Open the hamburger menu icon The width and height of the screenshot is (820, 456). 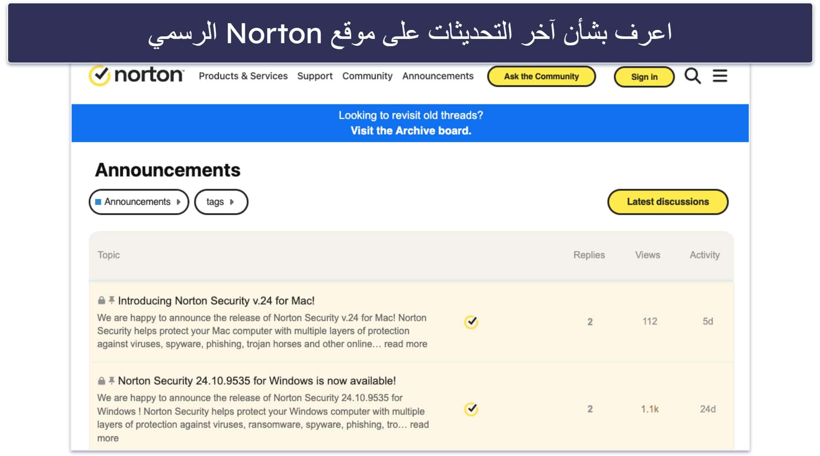(x=720, y=76)
